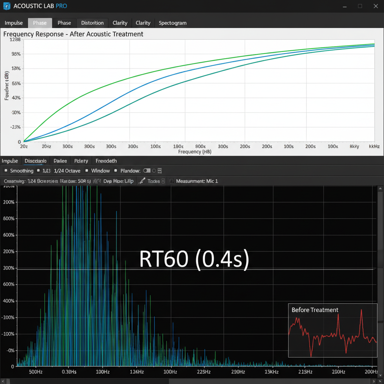Minimize the Acoustic Lab Pro window
This screenshot has width=384, height=384.
click(x=345, y=7)
